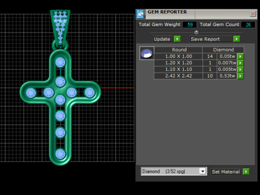Select the 1.10 X 1.10 size cell

[178, 69]
